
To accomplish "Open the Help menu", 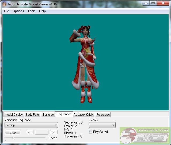I will pos(42,11).
